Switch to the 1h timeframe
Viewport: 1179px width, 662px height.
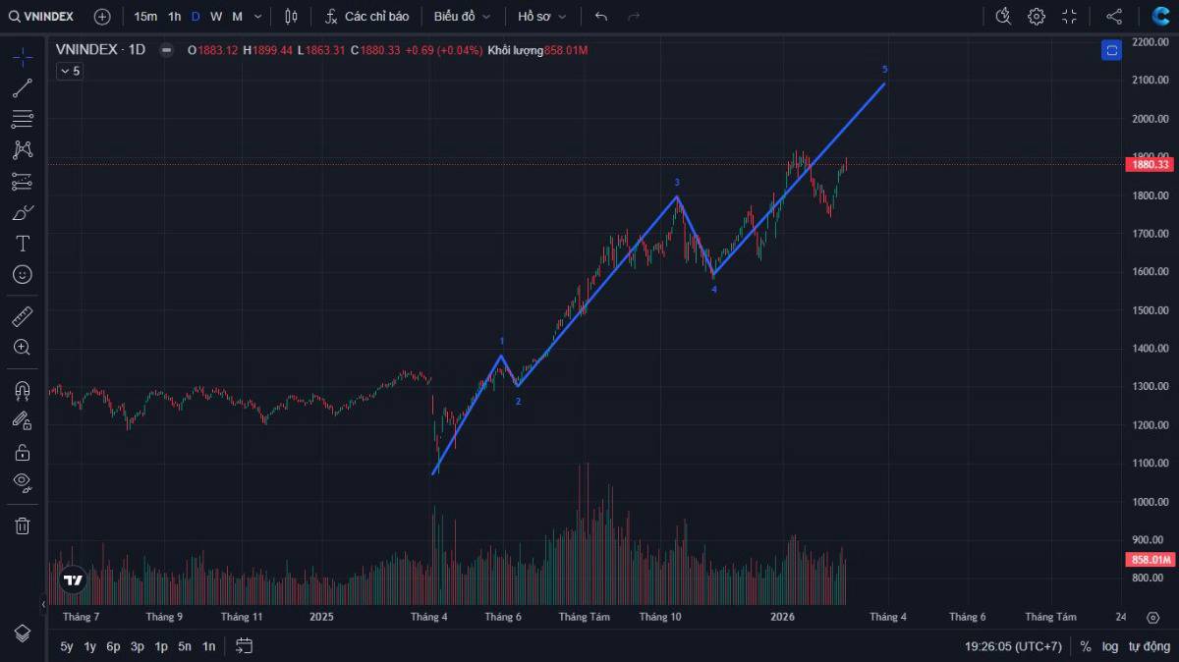[x=174, y=16]
